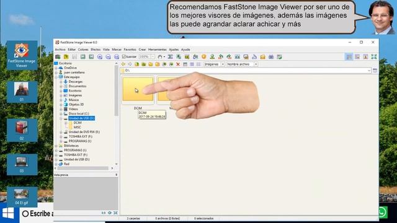Click the tree panel vertical scrollbar
The height and width of the screenshot is (223, 397).
pos(117,91)
